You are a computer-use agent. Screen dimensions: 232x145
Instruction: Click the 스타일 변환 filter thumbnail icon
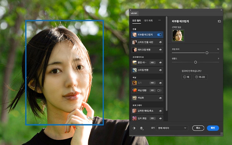135,70
